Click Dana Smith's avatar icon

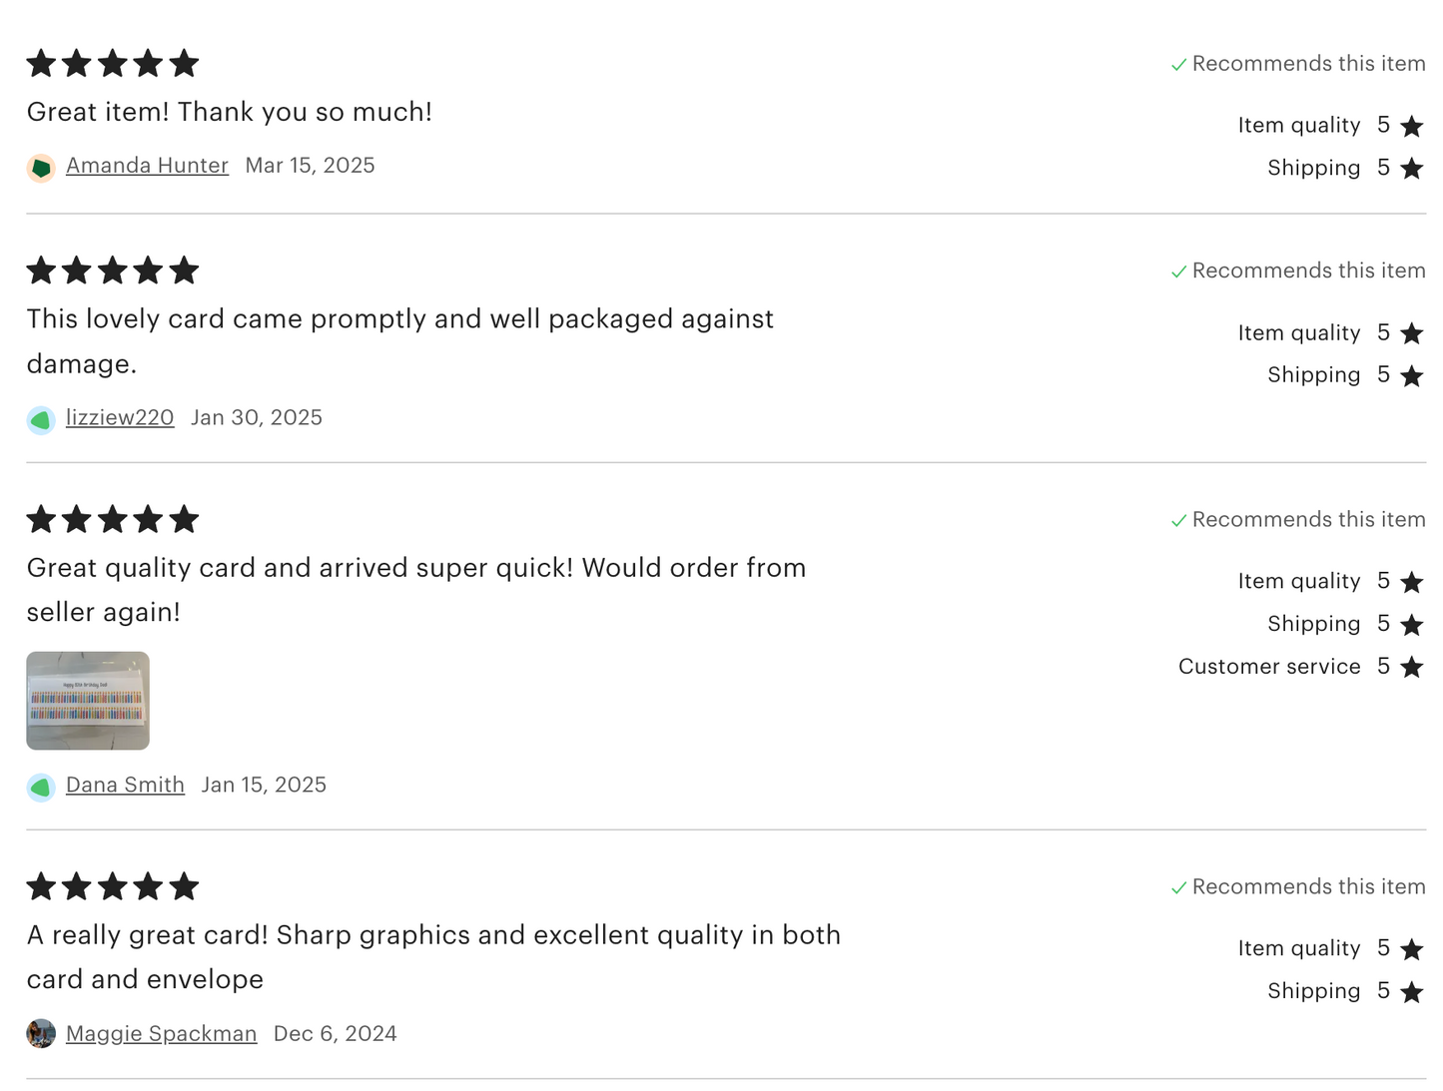click(x=41, y=788)
